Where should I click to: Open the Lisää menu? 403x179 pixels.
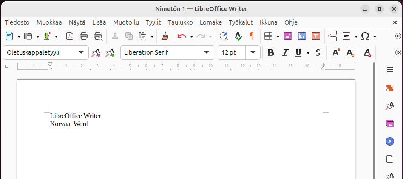coord(99,22)
